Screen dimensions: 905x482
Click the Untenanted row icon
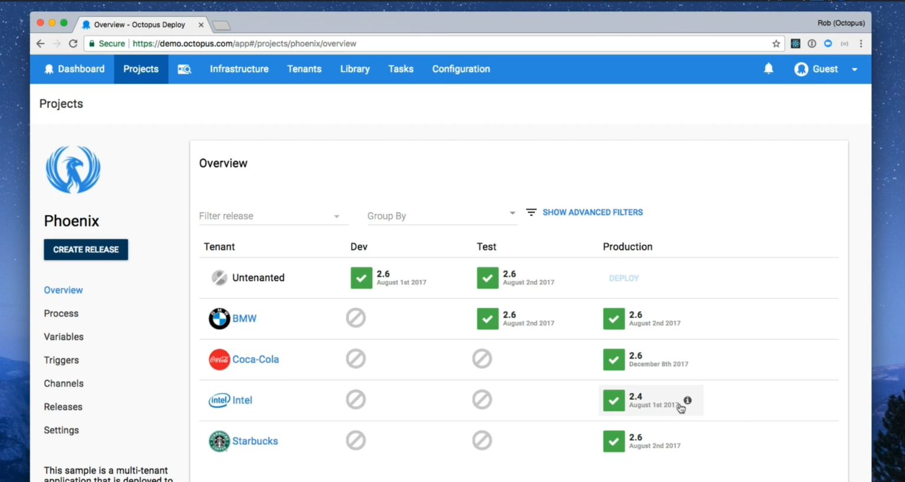[x=219, y=278]
